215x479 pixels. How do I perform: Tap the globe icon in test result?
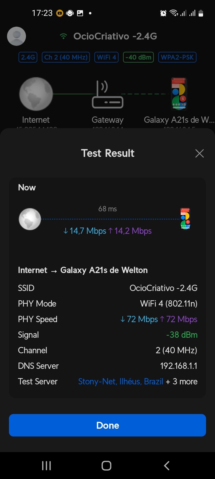30,219
